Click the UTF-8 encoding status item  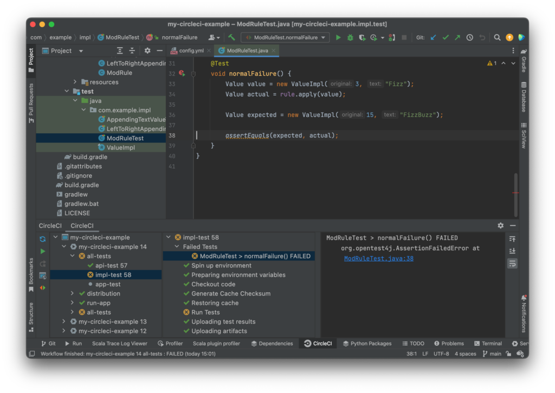(441, 354)
